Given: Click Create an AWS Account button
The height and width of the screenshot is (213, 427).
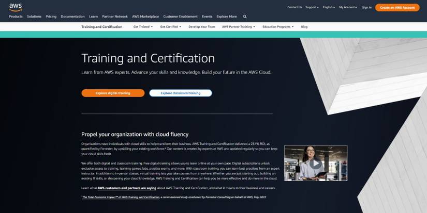Looking at the screenshot, I should click(397, 8).
